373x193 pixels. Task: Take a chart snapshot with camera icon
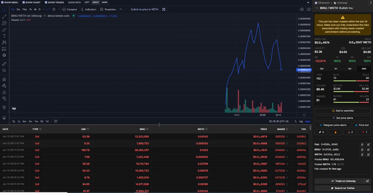coord(309,9)
